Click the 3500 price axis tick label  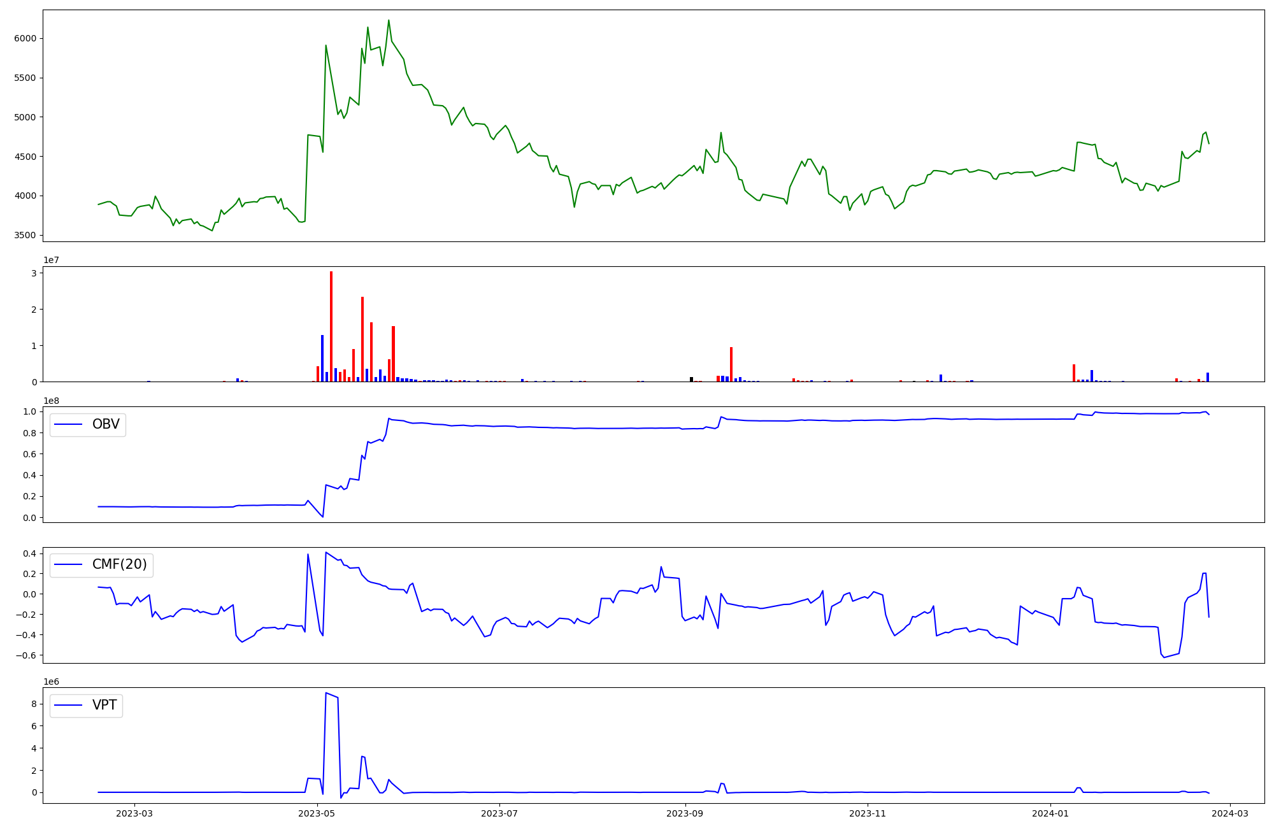(x=25, y=235)
